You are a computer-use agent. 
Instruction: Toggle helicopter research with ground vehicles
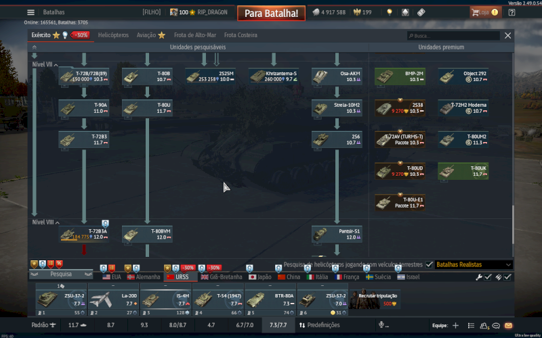click(429, 264)
